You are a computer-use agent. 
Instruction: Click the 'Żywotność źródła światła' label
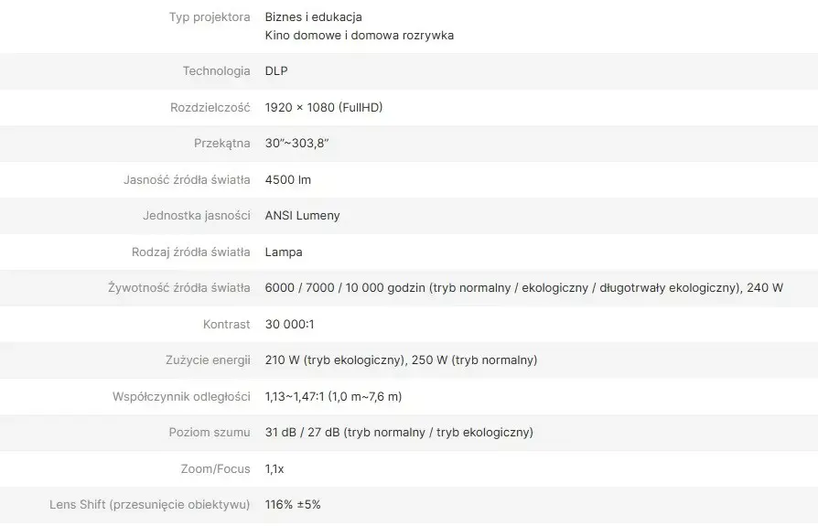178,288
